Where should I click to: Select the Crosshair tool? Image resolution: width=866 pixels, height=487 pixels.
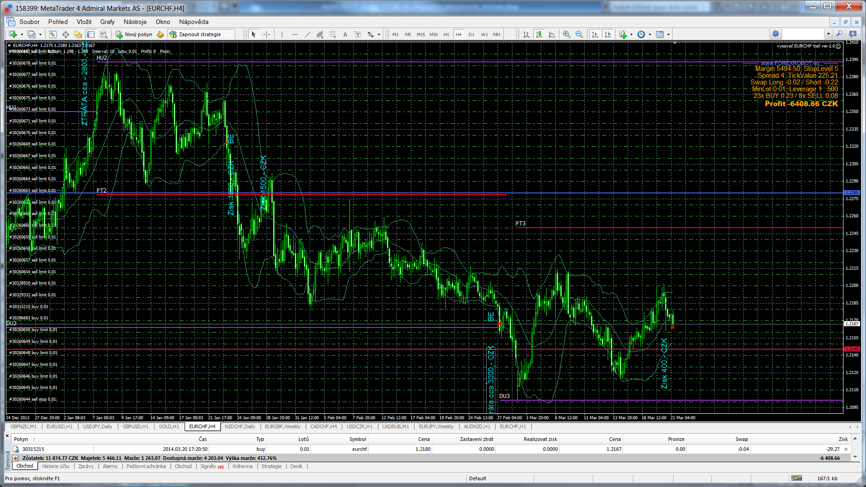point(266,34)
